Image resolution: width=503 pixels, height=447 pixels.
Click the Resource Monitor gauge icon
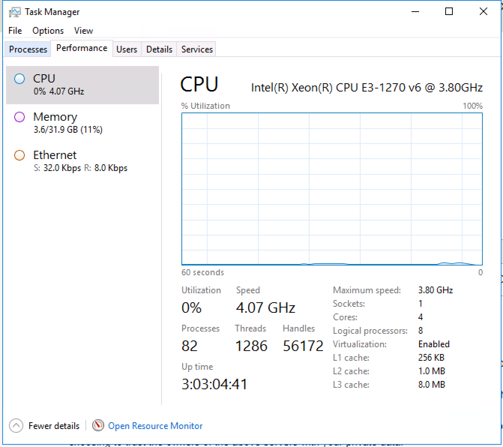[98, 425]
